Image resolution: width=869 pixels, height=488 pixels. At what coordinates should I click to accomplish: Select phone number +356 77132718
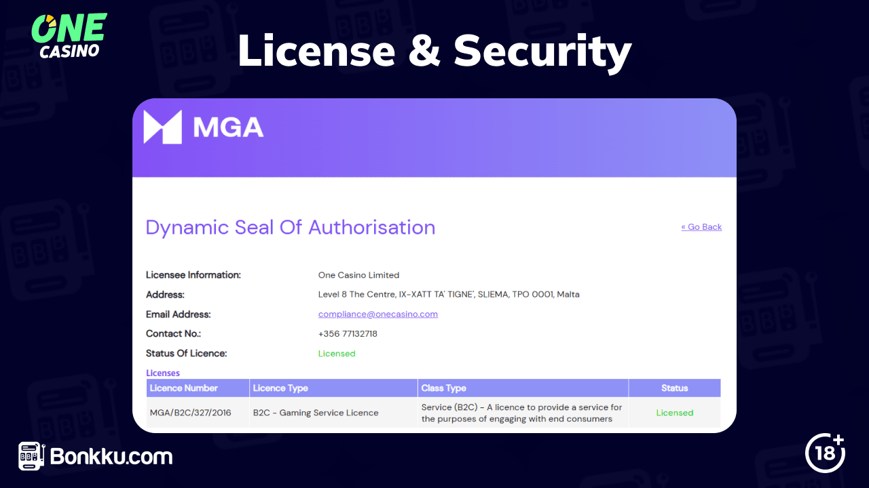coord(348,334)
